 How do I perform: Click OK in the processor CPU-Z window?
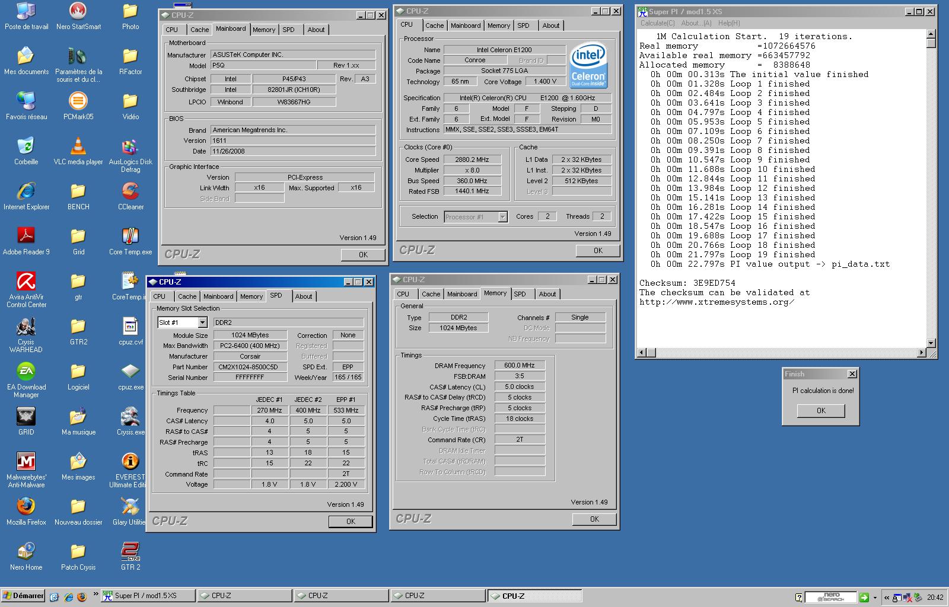[x=598, y=250]
